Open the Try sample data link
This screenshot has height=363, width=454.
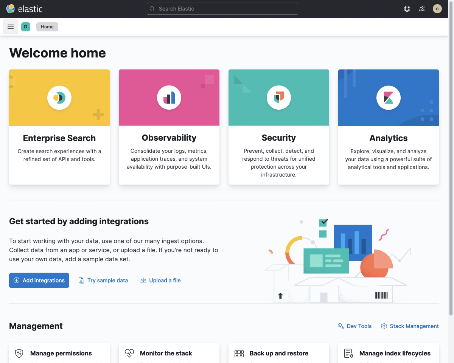pyautogui.click(x=103, y=280)
